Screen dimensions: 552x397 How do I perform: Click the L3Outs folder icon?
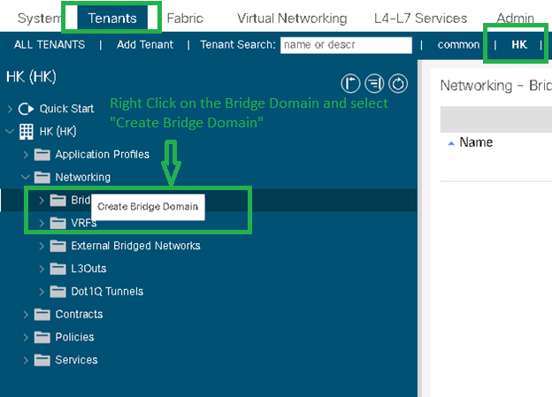pos(57,269)
